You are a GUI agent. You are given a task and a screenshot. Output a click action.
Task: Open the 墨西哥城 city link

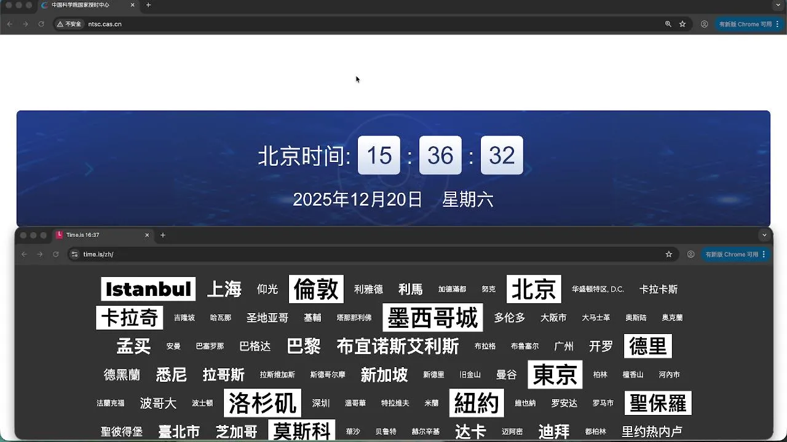pos(433,318)
